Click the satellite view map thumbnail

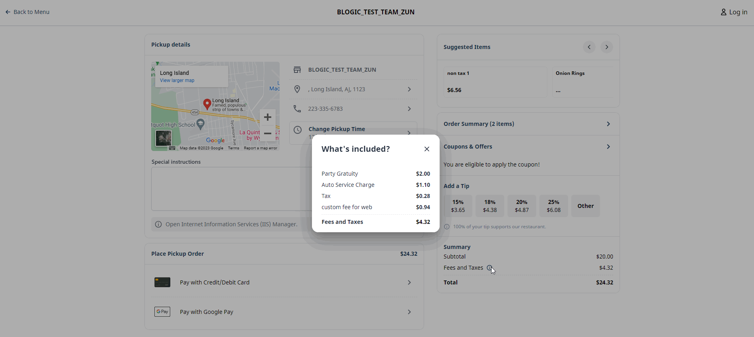point(164,138)
